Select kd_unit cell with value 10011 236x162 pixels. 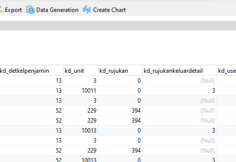pyautogui.click(x=81, y=91)
